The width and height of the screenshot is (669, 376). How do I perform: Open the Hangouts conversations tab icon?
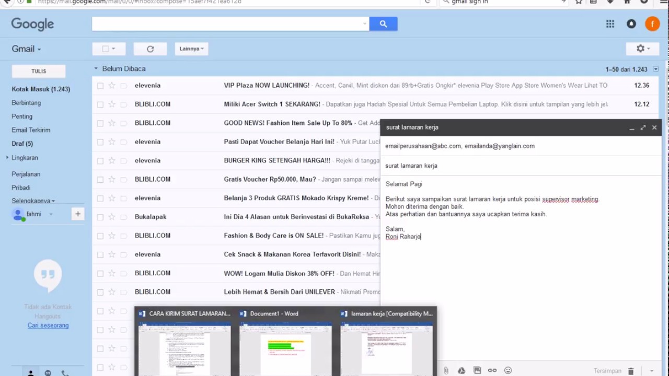[48, 372]
